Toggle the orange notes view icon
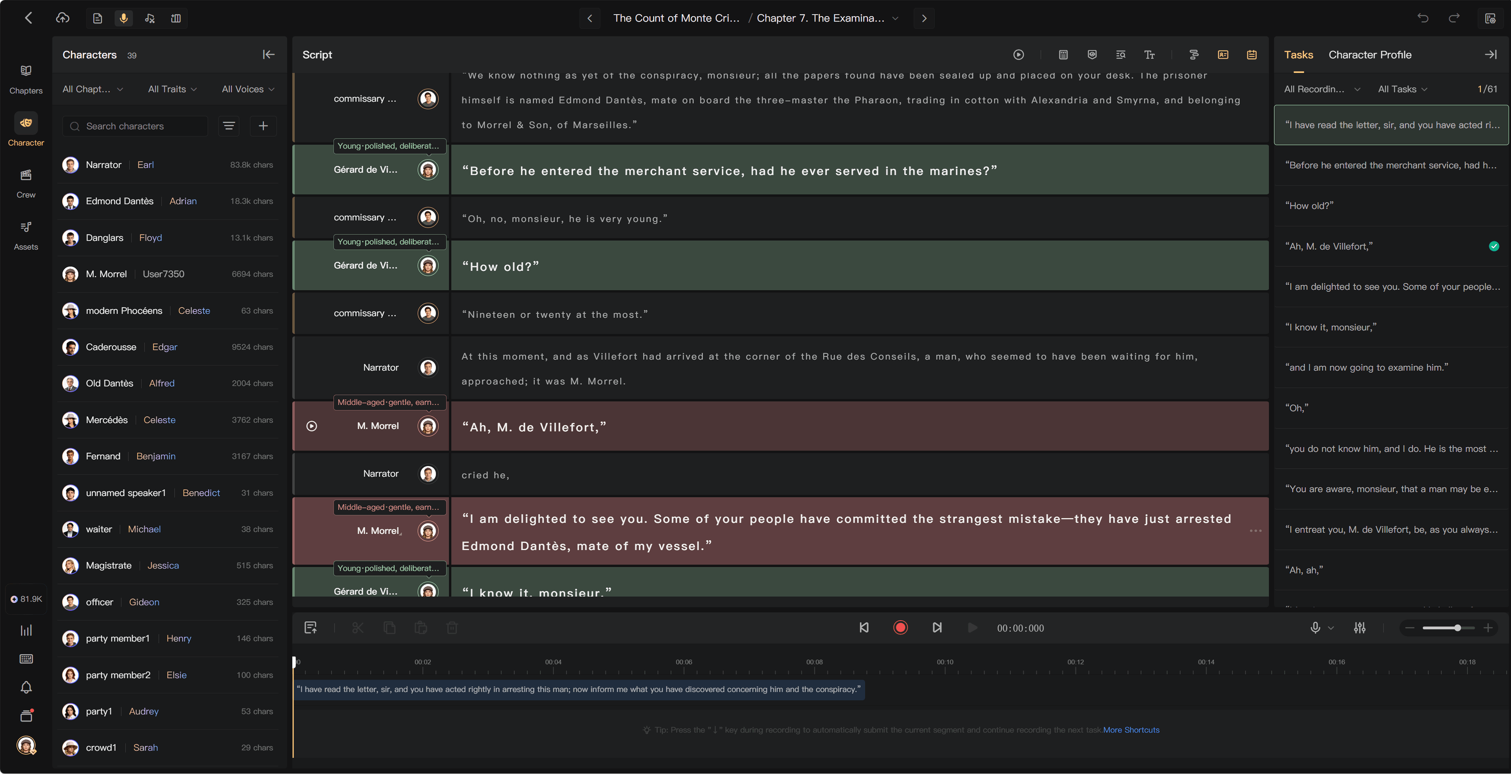The image size is (1511, 774). coord(1252,54)
